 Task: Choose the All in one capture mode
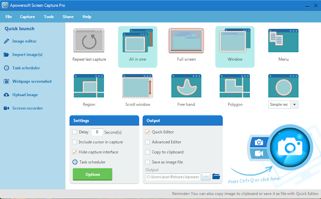137,47
